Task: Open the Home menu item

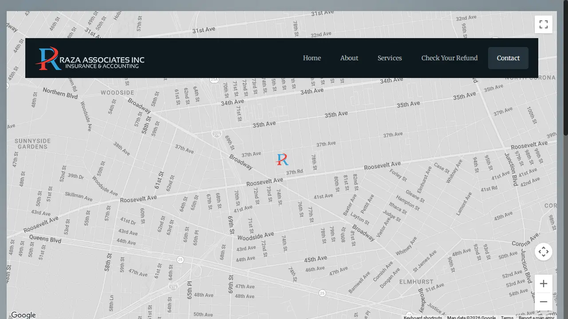Action: [312, 58]
